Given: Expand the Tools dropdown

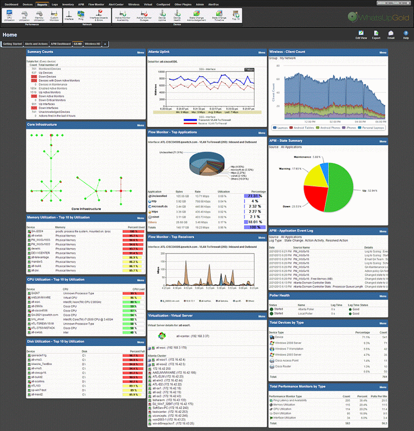Looking at the screenshot, I should pyautogui.click(x=397, y=3).
